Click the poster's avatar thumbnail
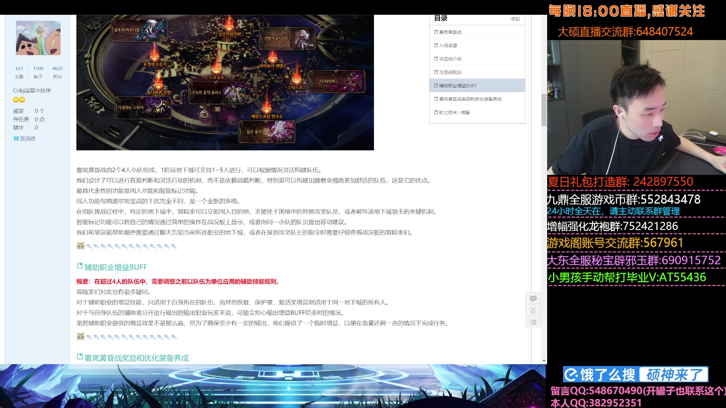The width and height of the screenshot is (726, 408). click(38, 38)
